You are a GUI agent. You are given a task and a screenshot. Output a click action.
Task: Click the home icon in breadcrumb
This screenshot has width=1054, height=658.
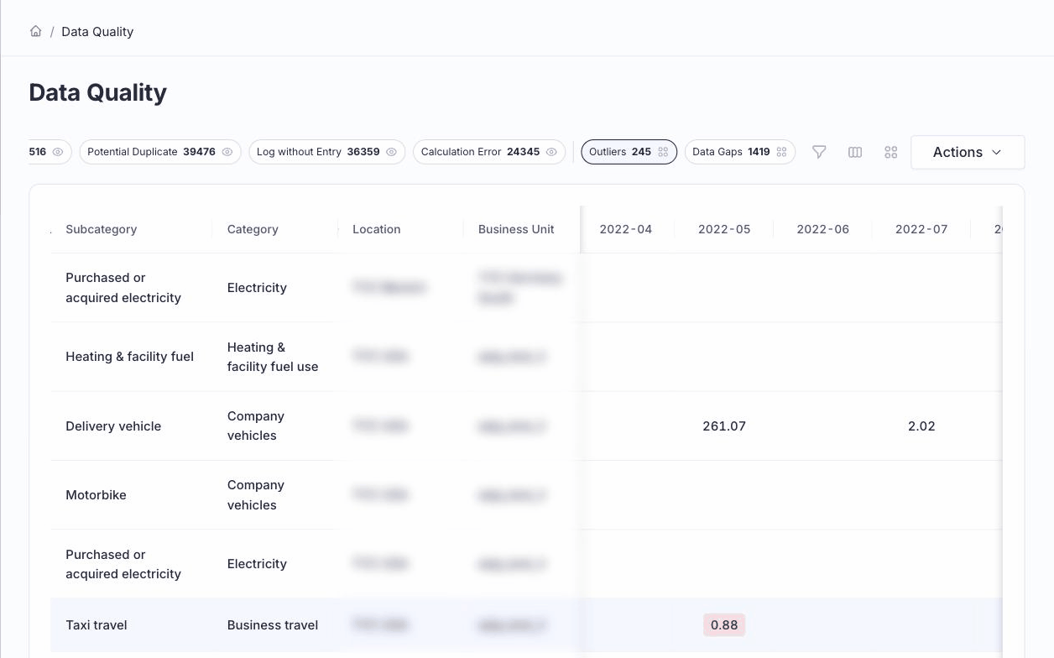pos(35,31)
